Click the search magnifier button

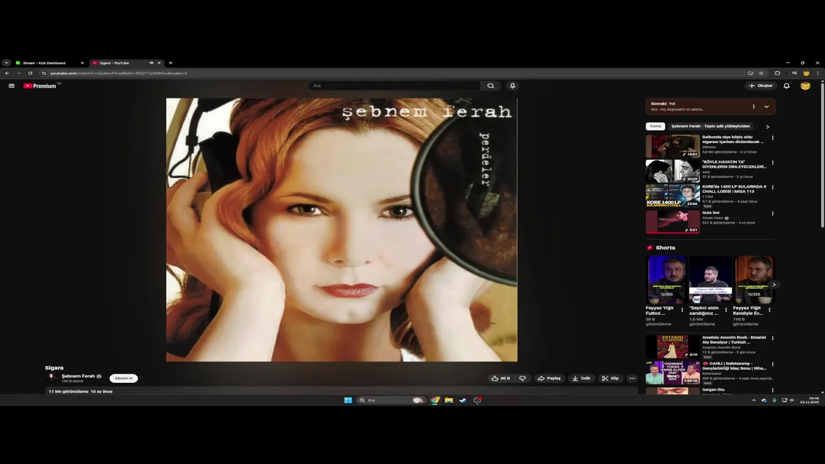click(490, 86)
